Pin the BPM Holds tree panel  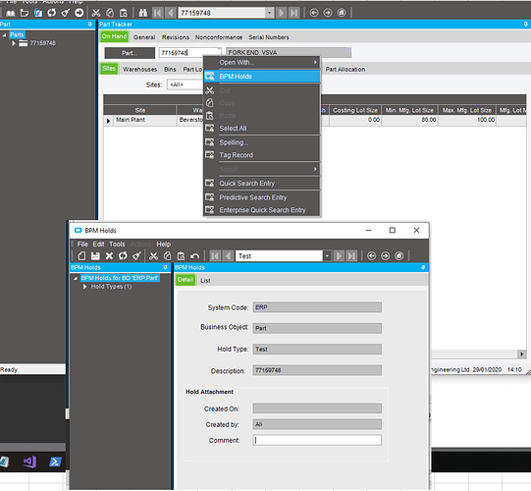tap(165, 267)
